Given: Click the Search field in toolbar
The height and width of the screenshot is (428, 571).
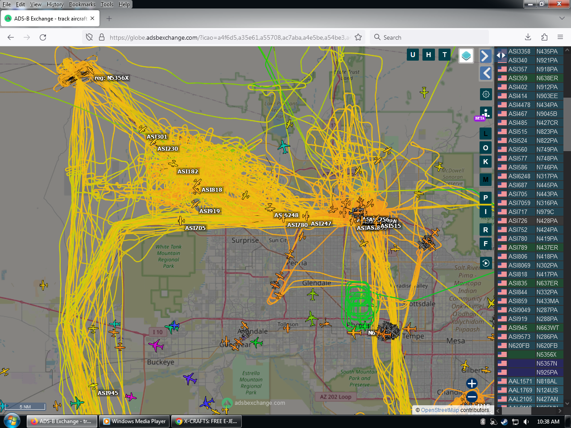Looking at the screenshot, I should (429, 37).
